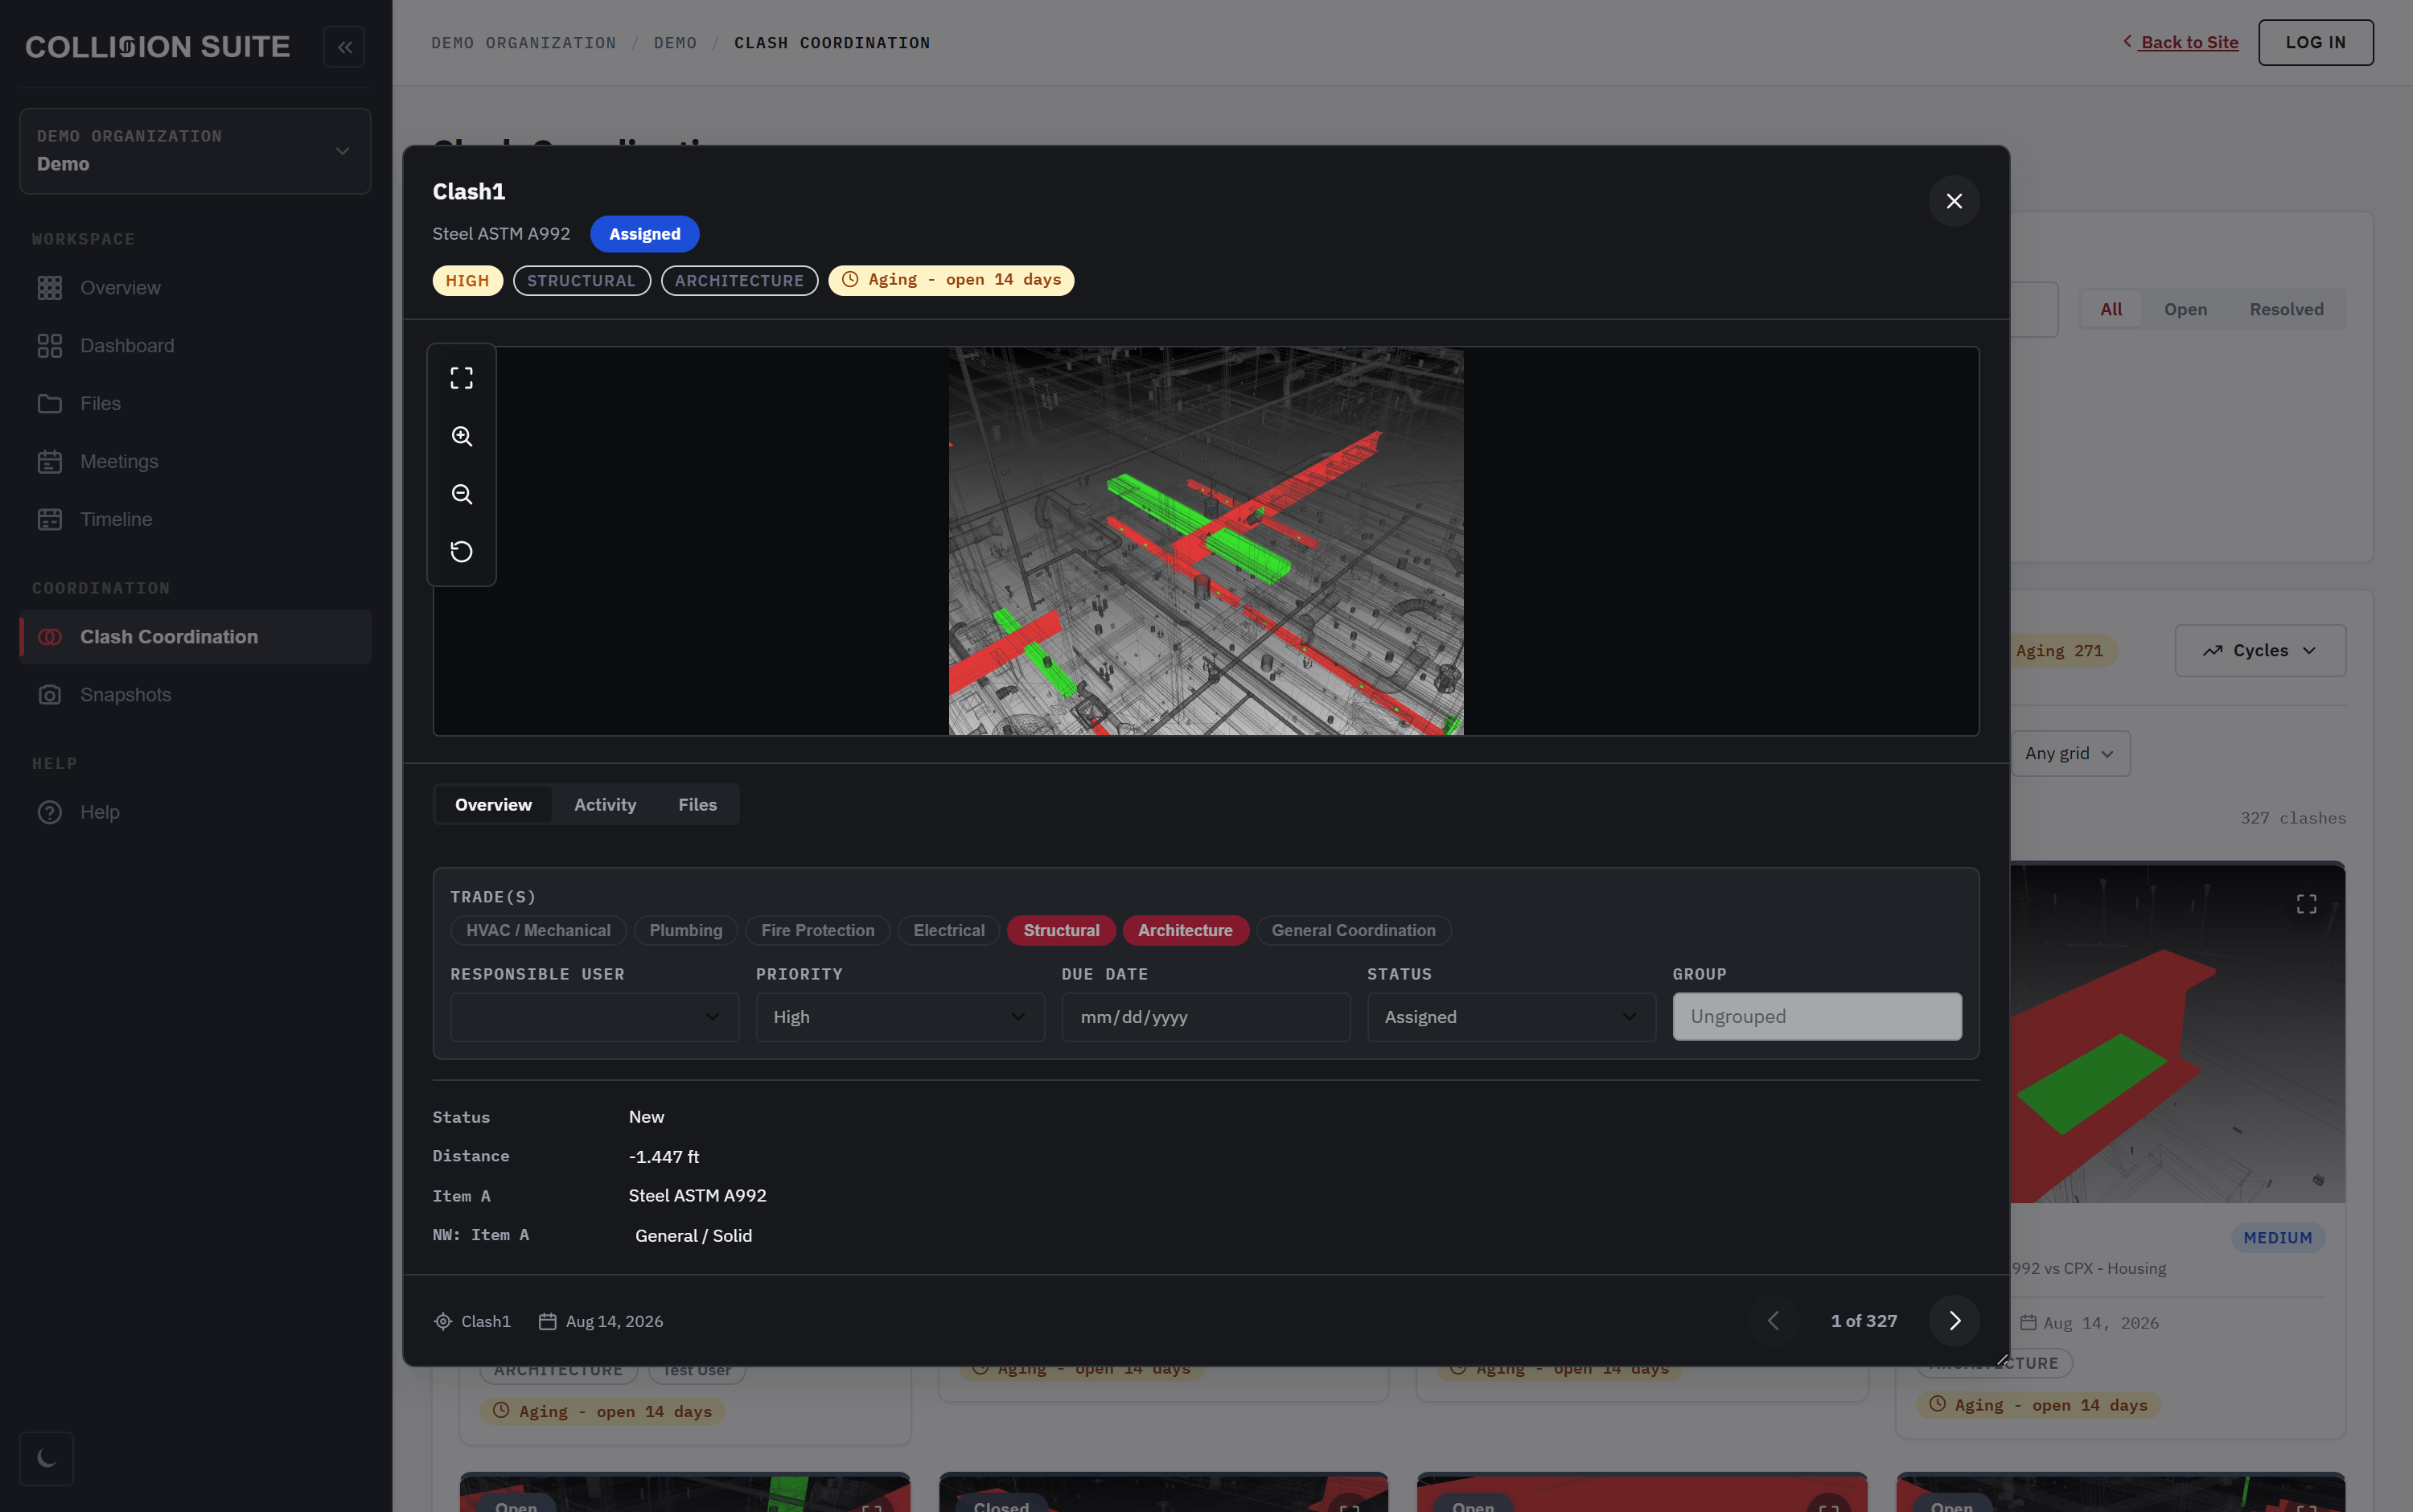Toggle the Plumbing trade chip
The height and width of the screenshot is (1512, 2413).
coord(686,930)
